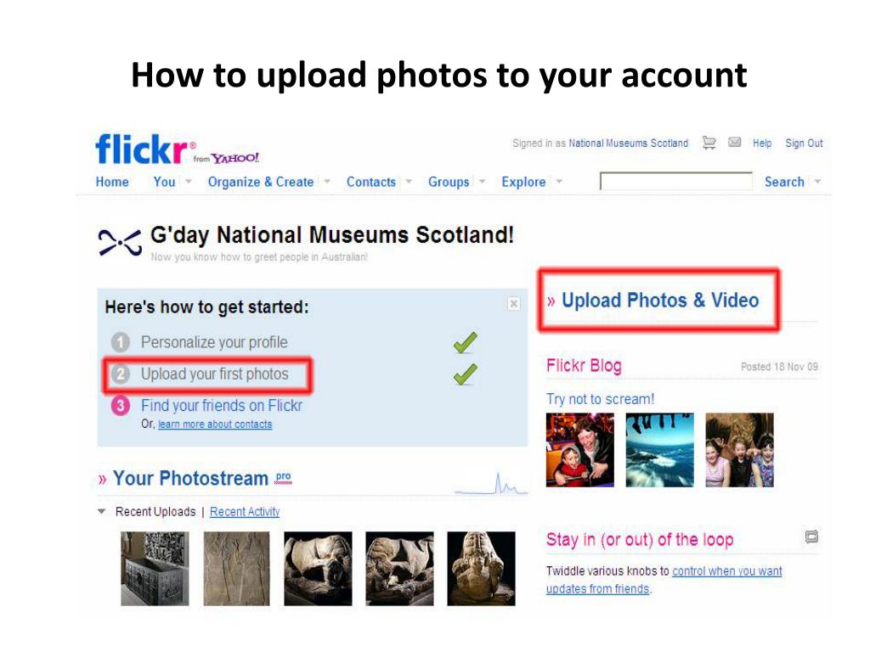Expand the Organize & Create dropdown arrow
This screenshot has width=870, height=652.
[327, 182]
